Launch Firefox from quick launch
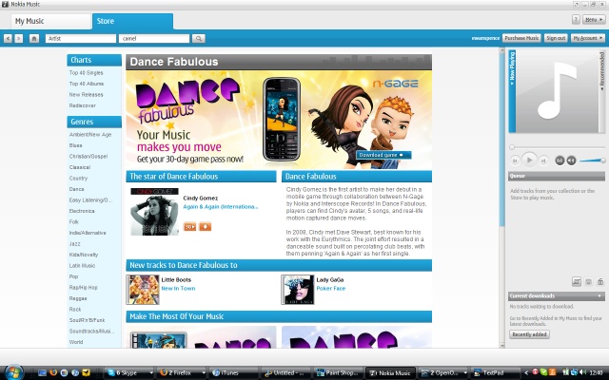This screenshot has width=609, height=380. tap(53, 372)
